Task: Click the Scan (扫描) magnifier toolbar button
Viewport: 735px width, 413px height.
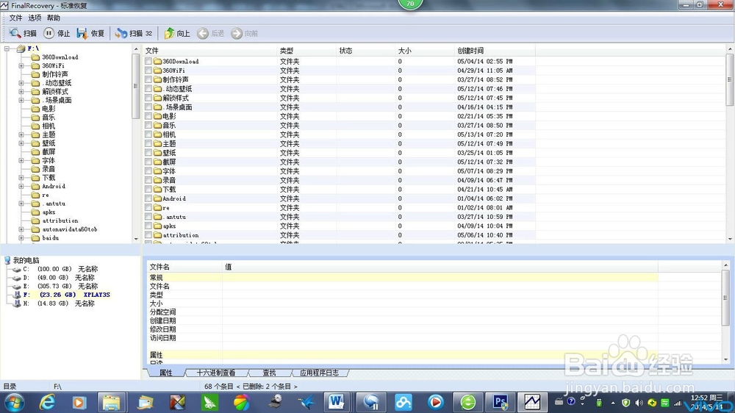Action: pyautogui.click(x=23, y=33)
